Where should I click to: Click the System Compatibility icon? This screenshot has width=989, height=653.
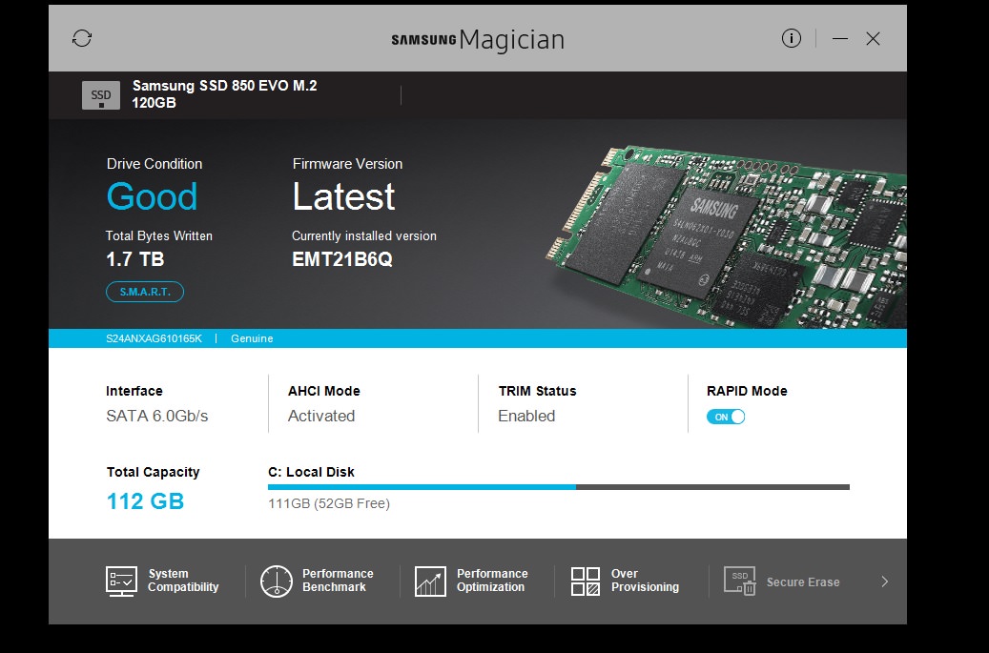point(121,581)
